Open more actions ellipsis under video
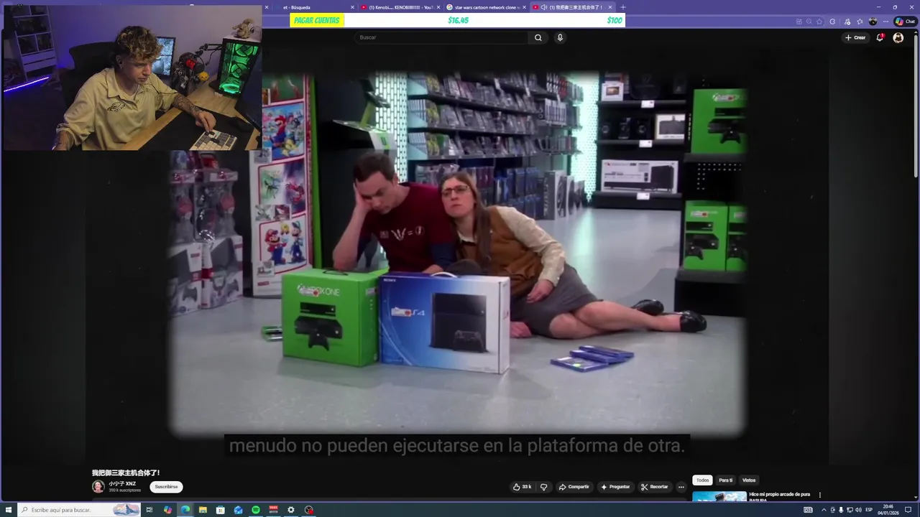This screenshot has height=517, width=920. tap(681, 487)
